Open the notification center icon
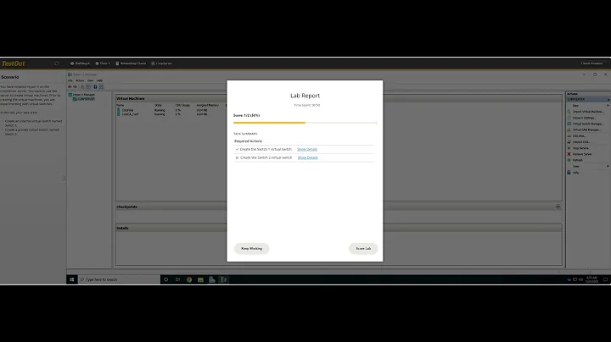611x342 pixels. (605, 279)
